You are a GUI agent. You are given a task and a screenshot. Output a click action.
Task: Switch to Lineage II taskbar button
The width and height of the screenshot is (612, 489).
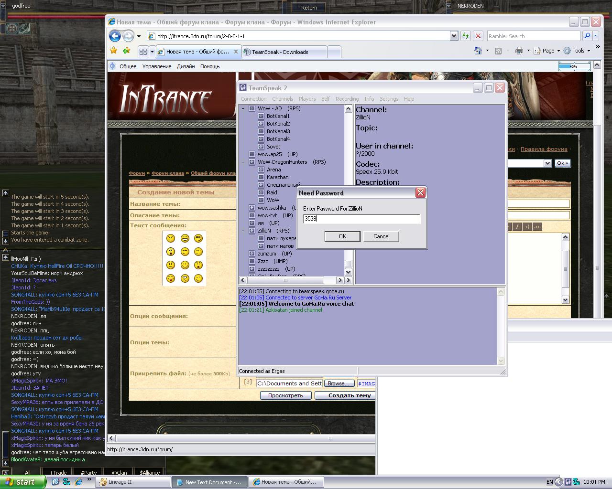click(132, 482)
